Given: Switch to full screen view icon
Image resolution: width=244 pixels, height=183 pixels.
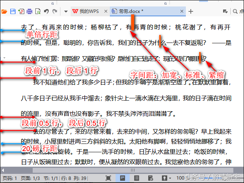Looking at the screenshot, I should point(108,178).
